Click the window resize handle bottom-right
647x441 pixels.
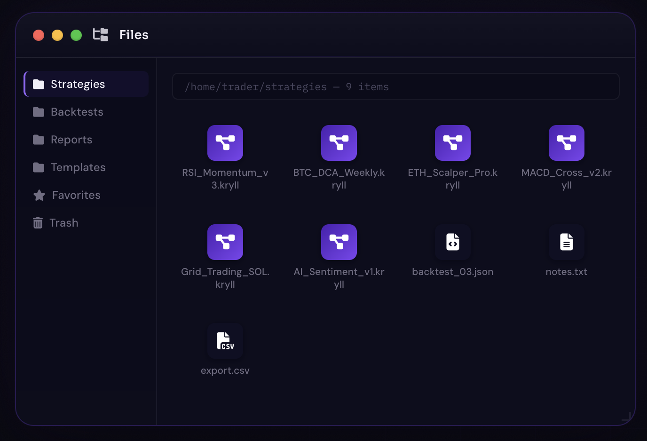(x=627, y=416)
